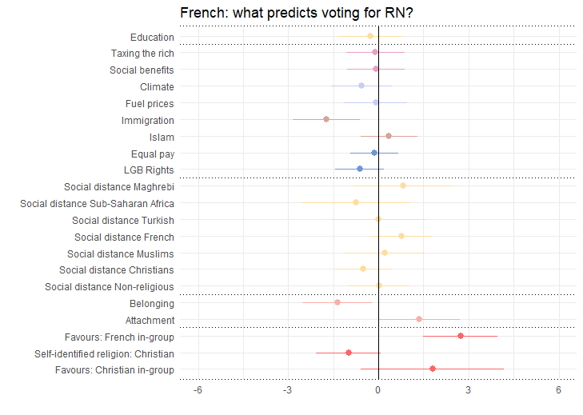
Task: Click the Self-identified religion: Christian point
Action: [x=349, y=353]
